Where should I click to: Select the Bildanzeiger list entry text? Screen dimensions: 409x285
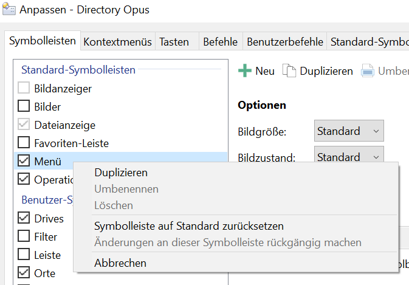(63, 89)
